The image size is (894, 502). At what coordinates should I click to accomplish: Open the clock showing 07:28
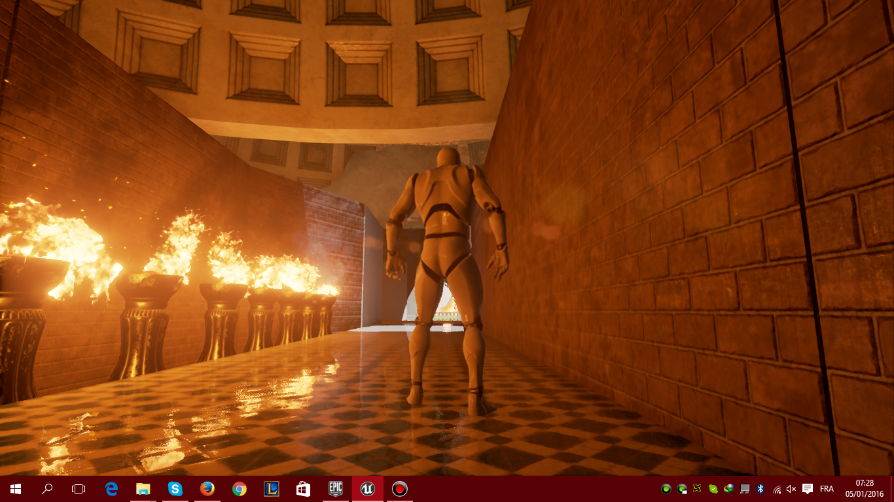pos(864,489)
